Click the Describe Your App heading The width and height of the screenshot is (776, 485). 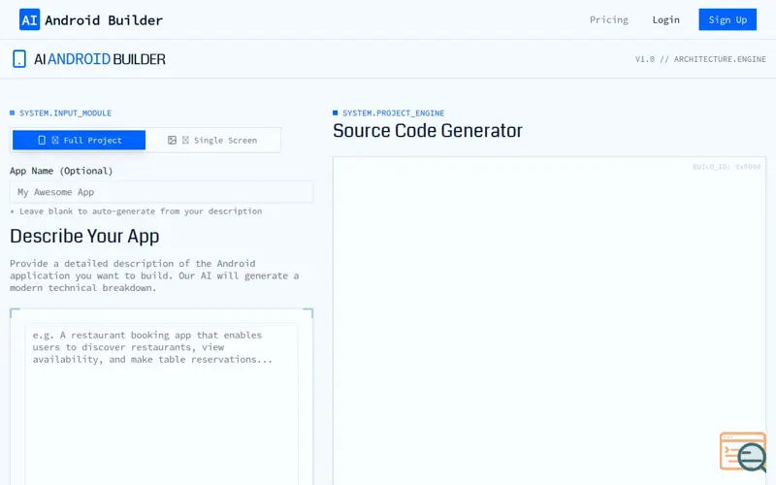(x=84, y=237)
